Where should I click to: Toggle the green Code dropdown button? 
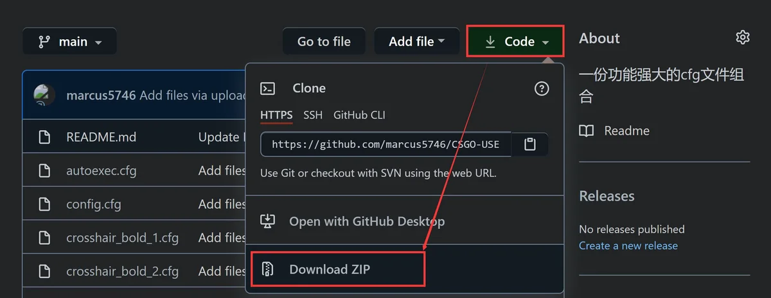(516, 42)
